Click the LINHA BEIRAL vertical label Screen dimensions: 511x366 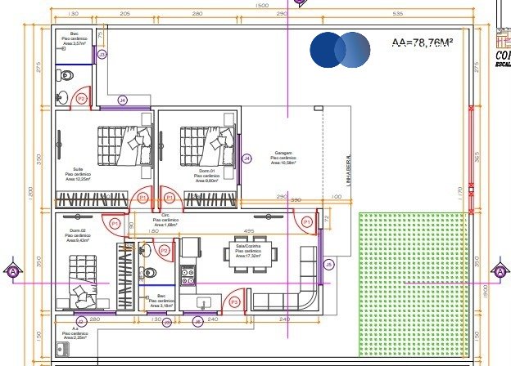click(x=348, y=171)
